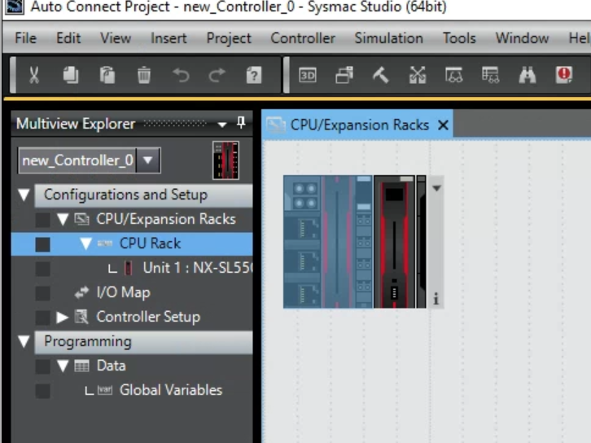Open the Multiview Explorer panel options arrow
591x443 pixels.
point(222,124)
